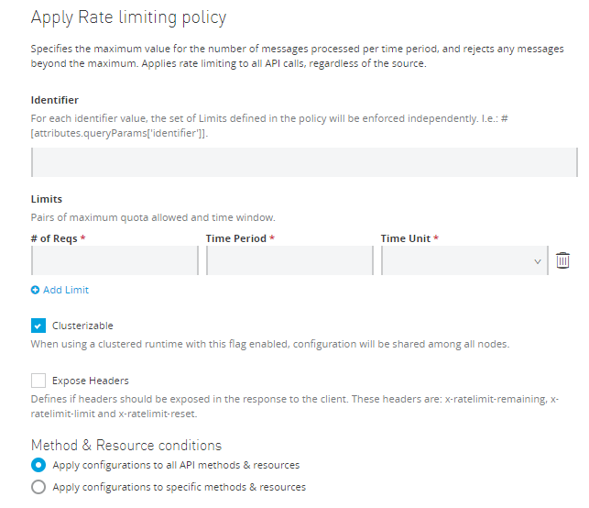
Task: Click into the Time Period field
Action: click(289, 261)
